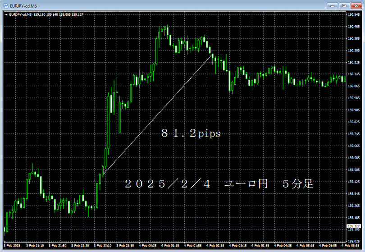The width and height of the screenshot is (365, 252).
Task: Click time axis label 4 Feb 01:55
Action: tap(193, 246)
